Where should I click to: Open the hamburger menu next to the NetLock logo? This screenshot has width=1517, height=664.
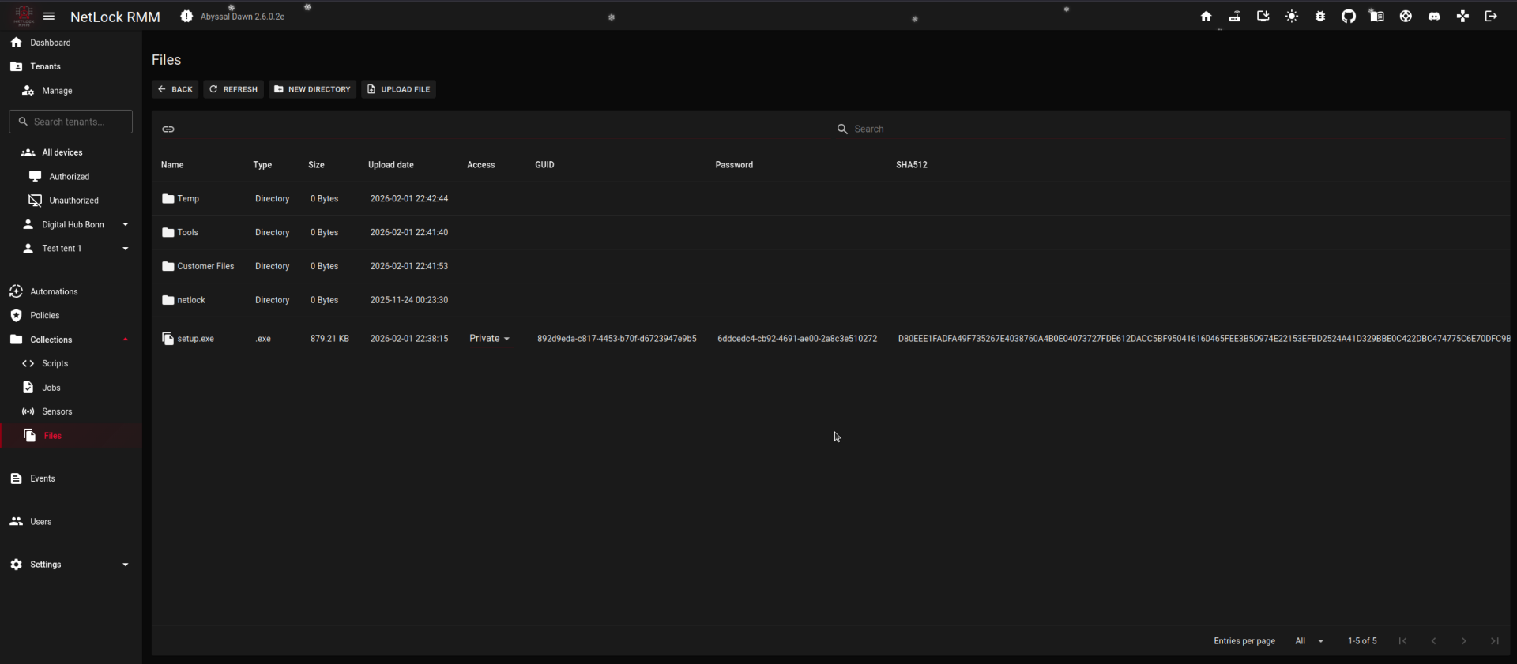point(49,17)
